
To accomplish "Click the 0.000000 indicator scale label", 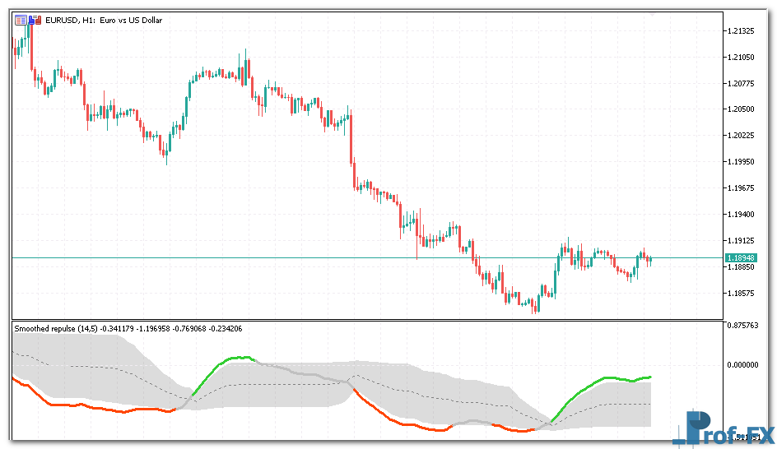I will [x=743, y=364].
